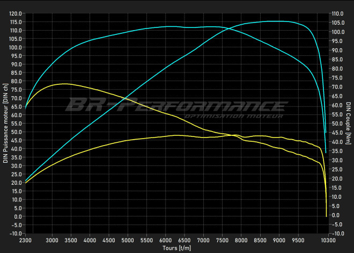Click the 110.0 label on the right torque axis

(x=338, y=13)
